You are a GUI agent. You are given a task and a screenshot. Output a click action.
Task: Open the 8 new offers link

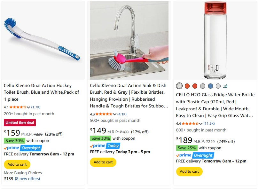coord(27,178)
